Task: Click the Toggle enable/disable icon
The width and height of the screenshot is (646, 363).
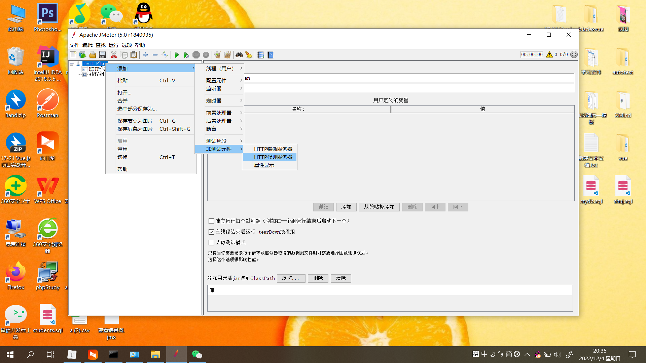Action: coord(165,55)
